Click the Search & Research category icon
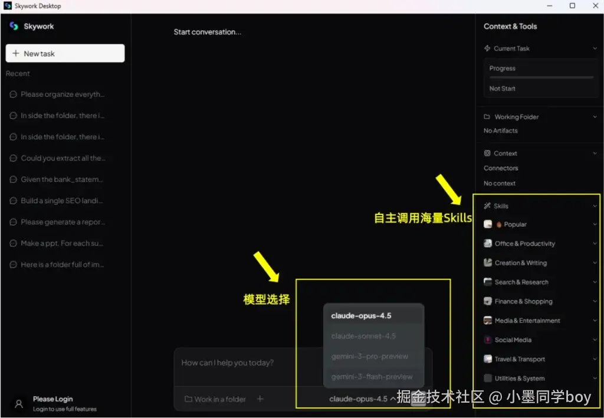The image size is (604, 418). (x=488, y=282)
